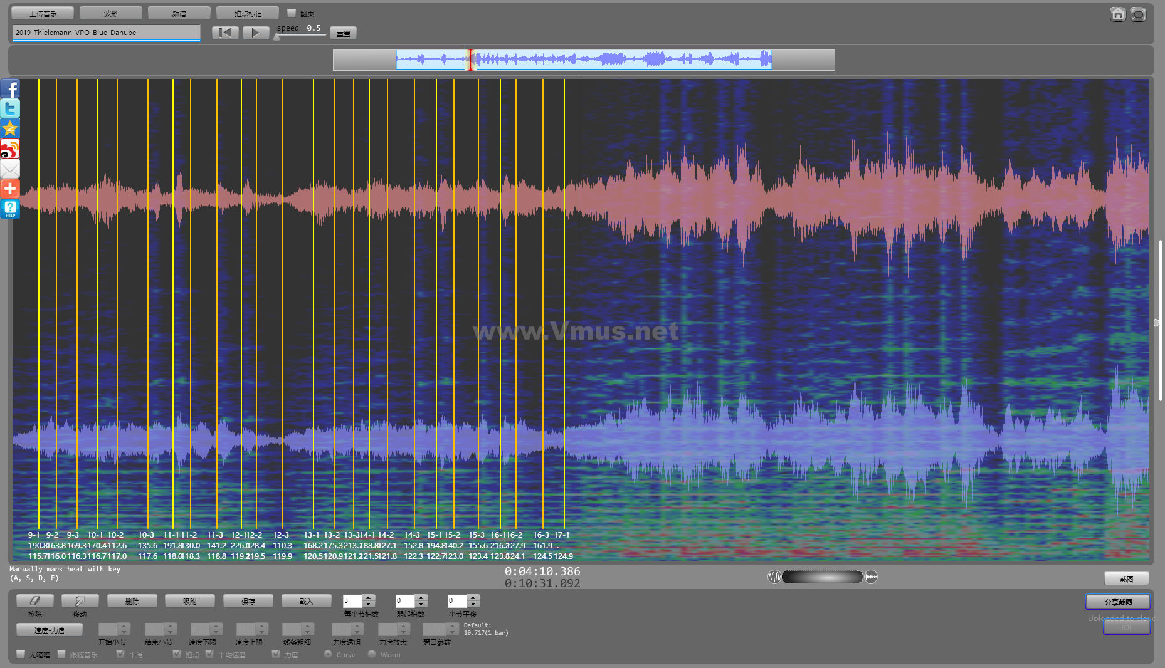Select the Worm radio button

pyautogui.click(x=372, y=654)
